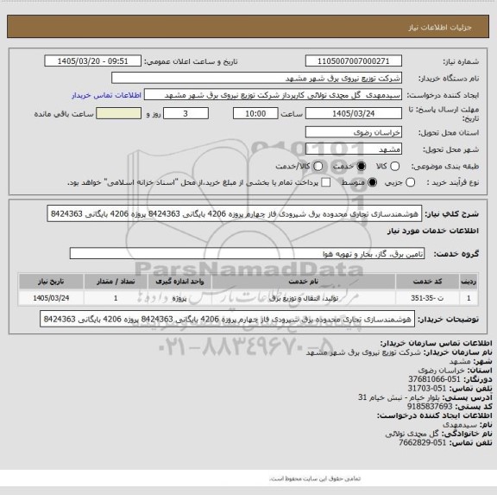Click the requester phone 7662829-051
Screen dimensions: 497x495
pos(422,442)
